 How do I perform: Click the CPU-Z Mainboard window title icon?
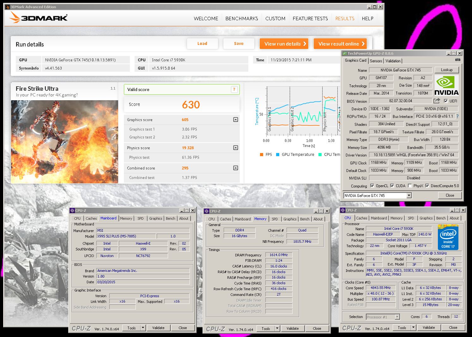click(x=72, y=211)
